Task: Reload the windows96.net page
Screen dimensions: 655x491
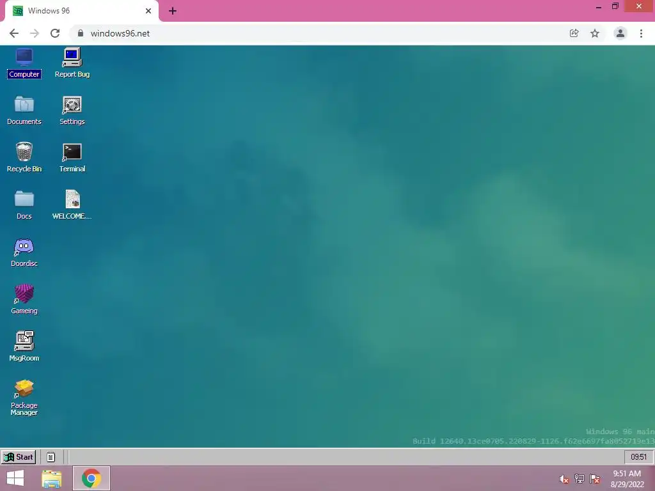Action: pyautogui.click(x=55, y=33)
